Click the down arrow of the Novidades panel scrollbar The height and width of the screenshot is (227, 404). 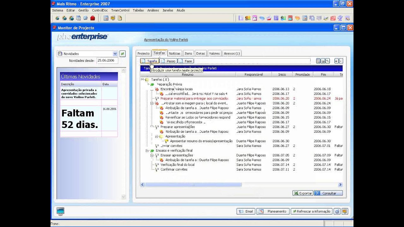123,197
